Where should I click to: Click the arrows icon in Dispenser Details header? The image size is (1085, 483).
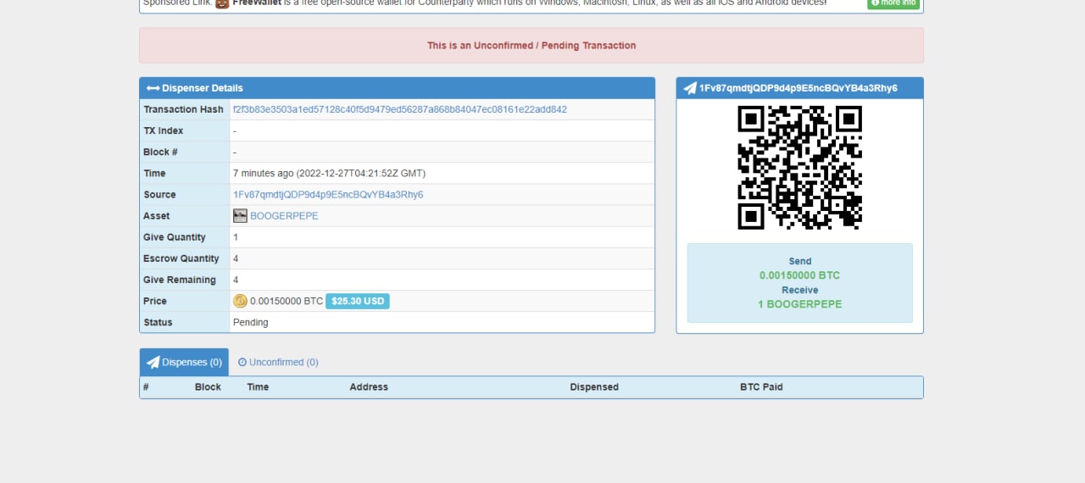pos(153,88)
